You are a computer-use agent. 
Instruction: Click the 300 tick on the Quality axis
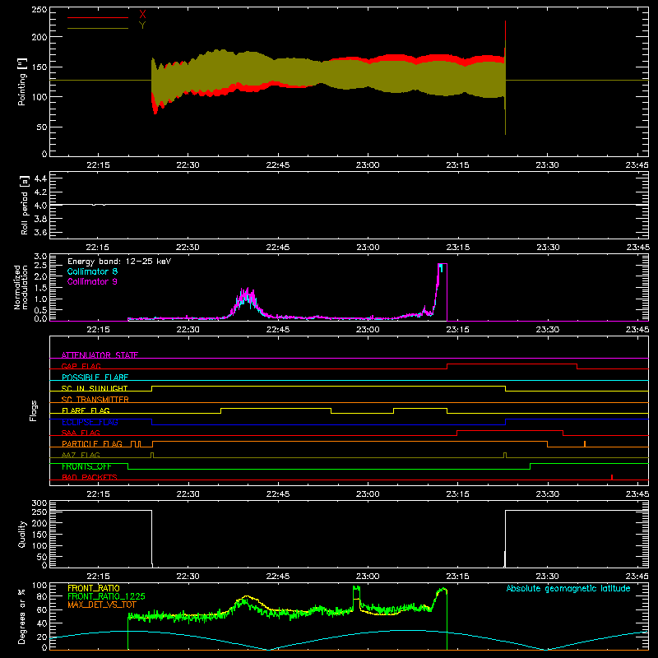[39, 503]
